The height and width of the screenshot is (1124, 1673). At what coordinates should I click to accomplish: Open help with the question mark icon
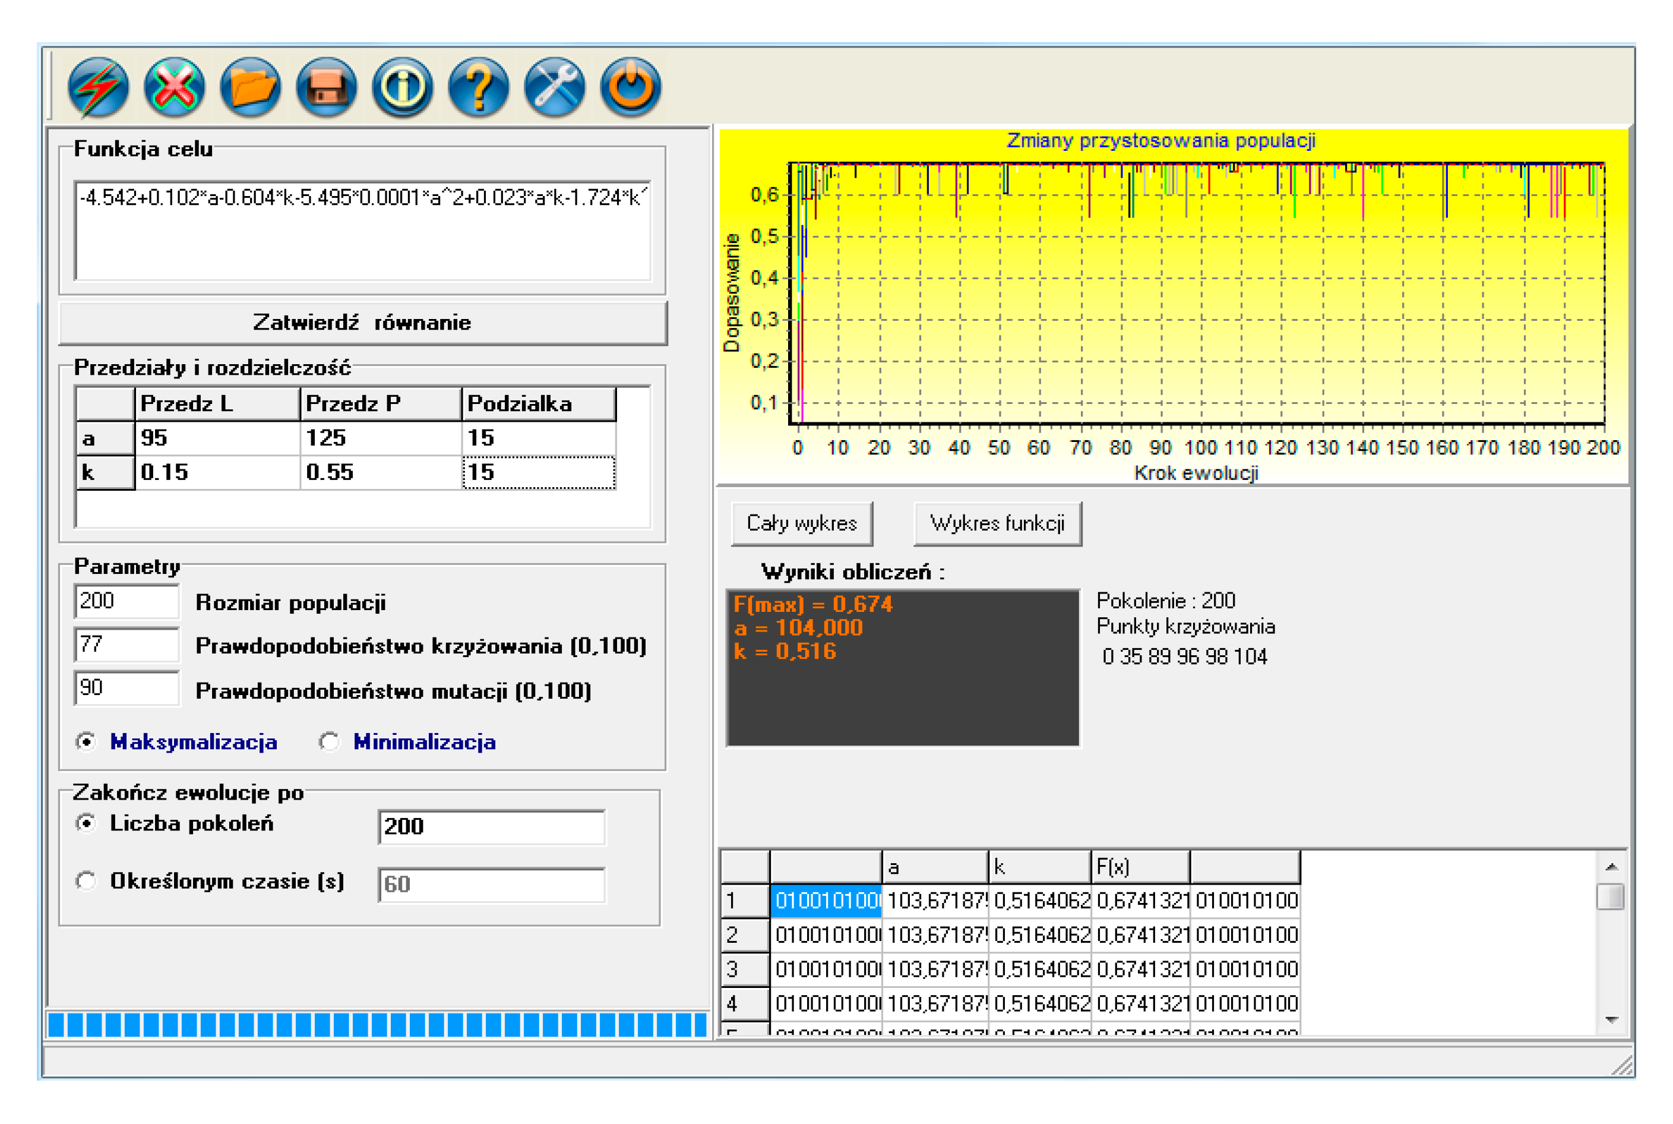pos(479,87)
